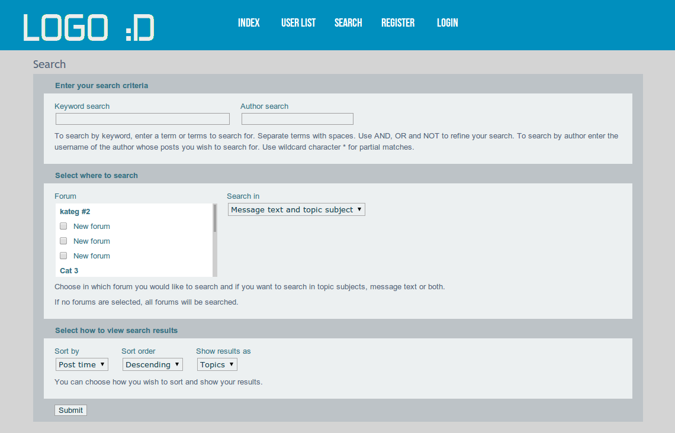The height and width of the screenshot is (433, 675).
Task: Open the Sort order dropdown
Action: coord(153,364)
